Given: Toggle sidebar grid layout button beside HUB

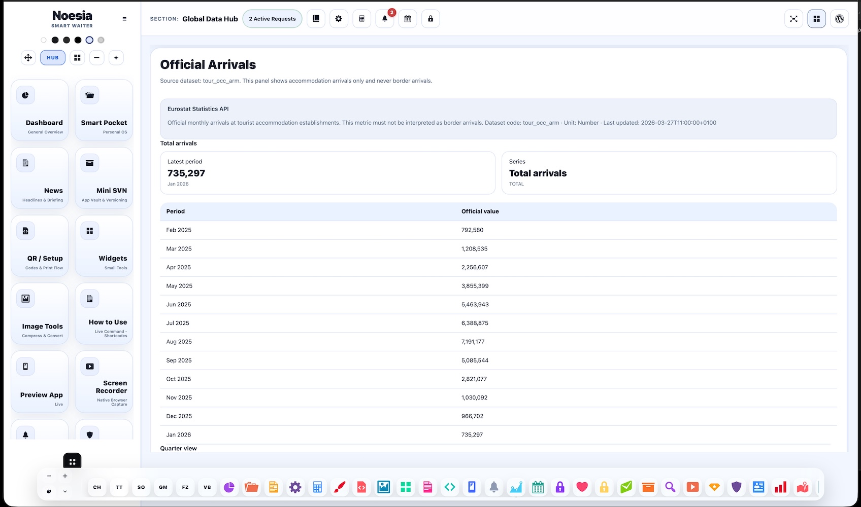Looking at the screenshot, I should [77, 58].
